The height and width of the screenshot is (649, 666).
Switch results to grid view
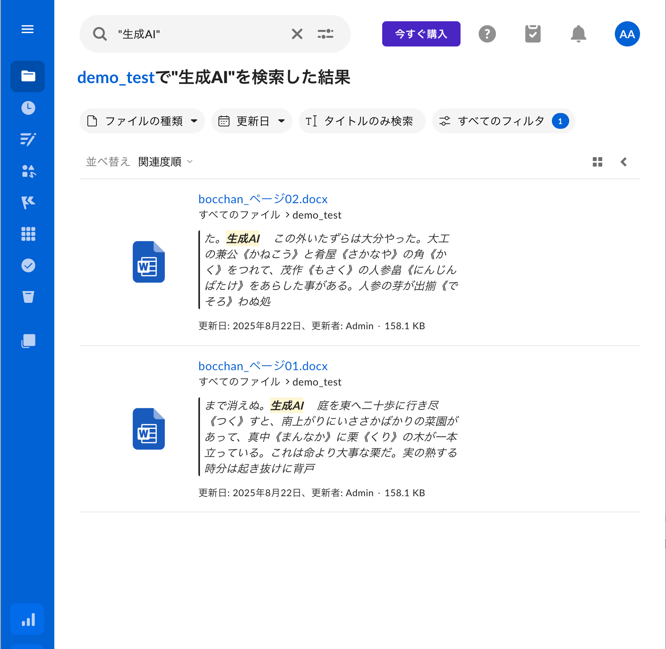597,161
